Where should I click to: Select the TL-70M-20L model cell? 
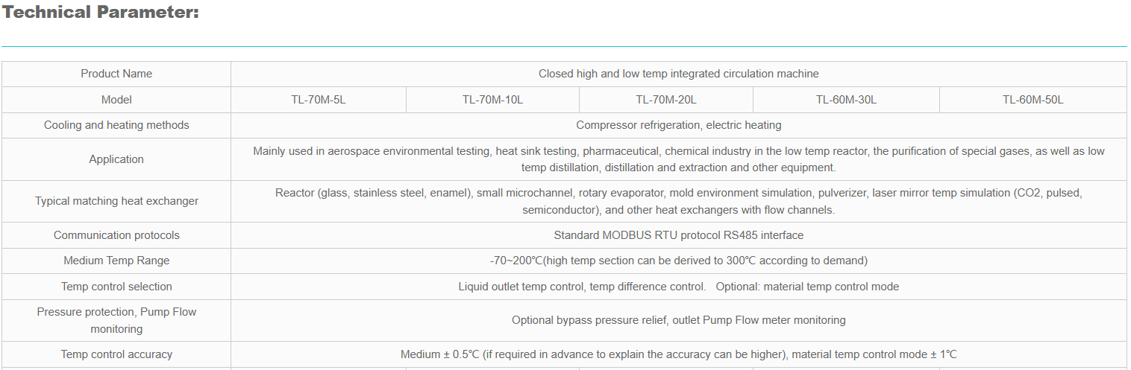tap(666, 100)
